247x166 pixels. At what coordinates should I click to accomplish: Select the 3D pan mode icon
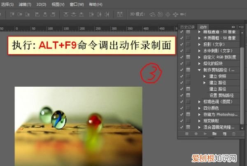168,14
